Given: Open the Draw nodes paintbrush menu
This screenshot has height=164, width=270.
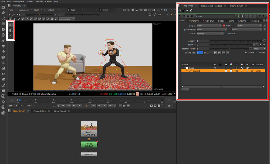Looking at the screenshot, I should [x=3, y=12].
